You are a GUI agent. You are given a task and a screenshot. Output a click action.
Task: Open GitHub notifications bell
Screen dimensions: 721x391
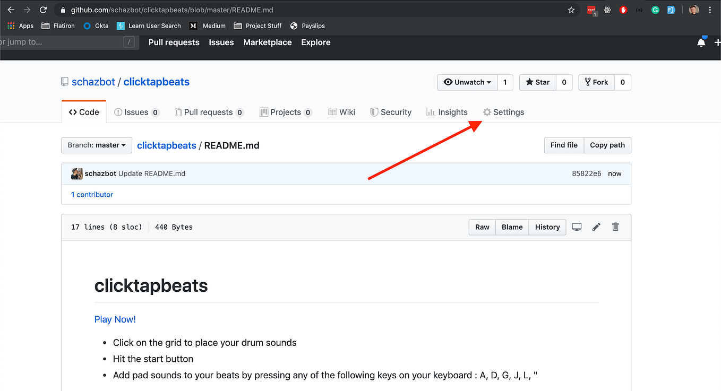701,42
